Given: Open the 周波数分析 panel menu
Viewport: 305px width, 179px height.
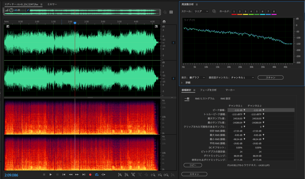Looking at the screenshot, I should click(x=197, y=4).
